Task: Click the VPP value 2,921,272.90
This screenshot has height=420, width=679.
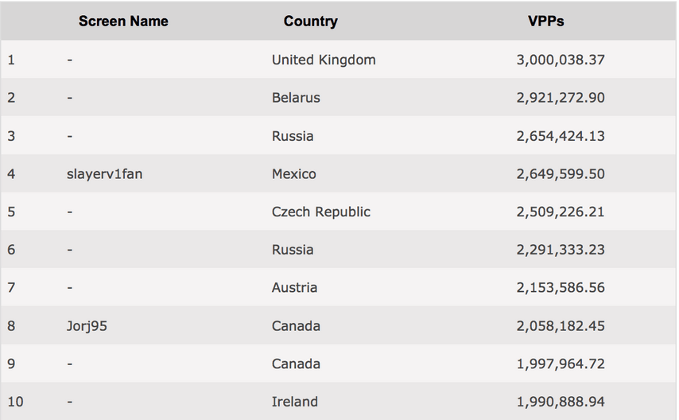Action: pos(561,98)
